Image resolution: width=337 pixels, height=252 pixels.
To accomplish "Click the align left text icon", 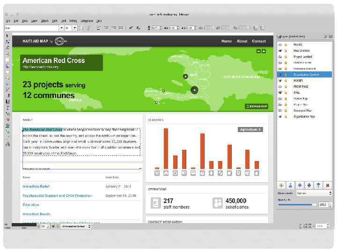I will click(98, 28).
